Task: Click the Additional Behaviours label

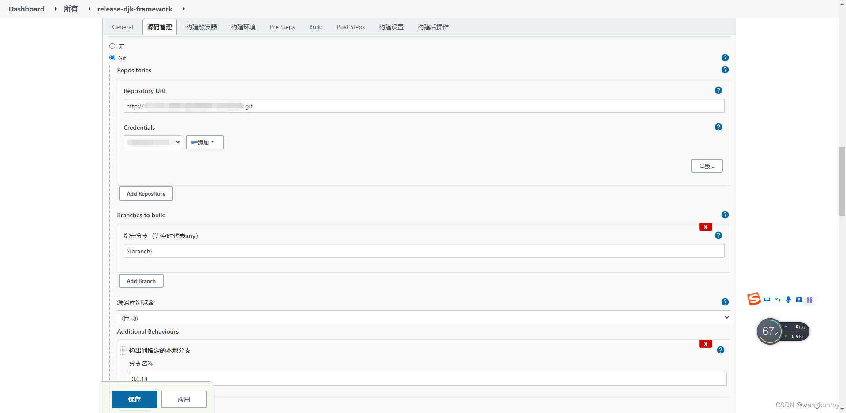Action: tap(148, 331)
